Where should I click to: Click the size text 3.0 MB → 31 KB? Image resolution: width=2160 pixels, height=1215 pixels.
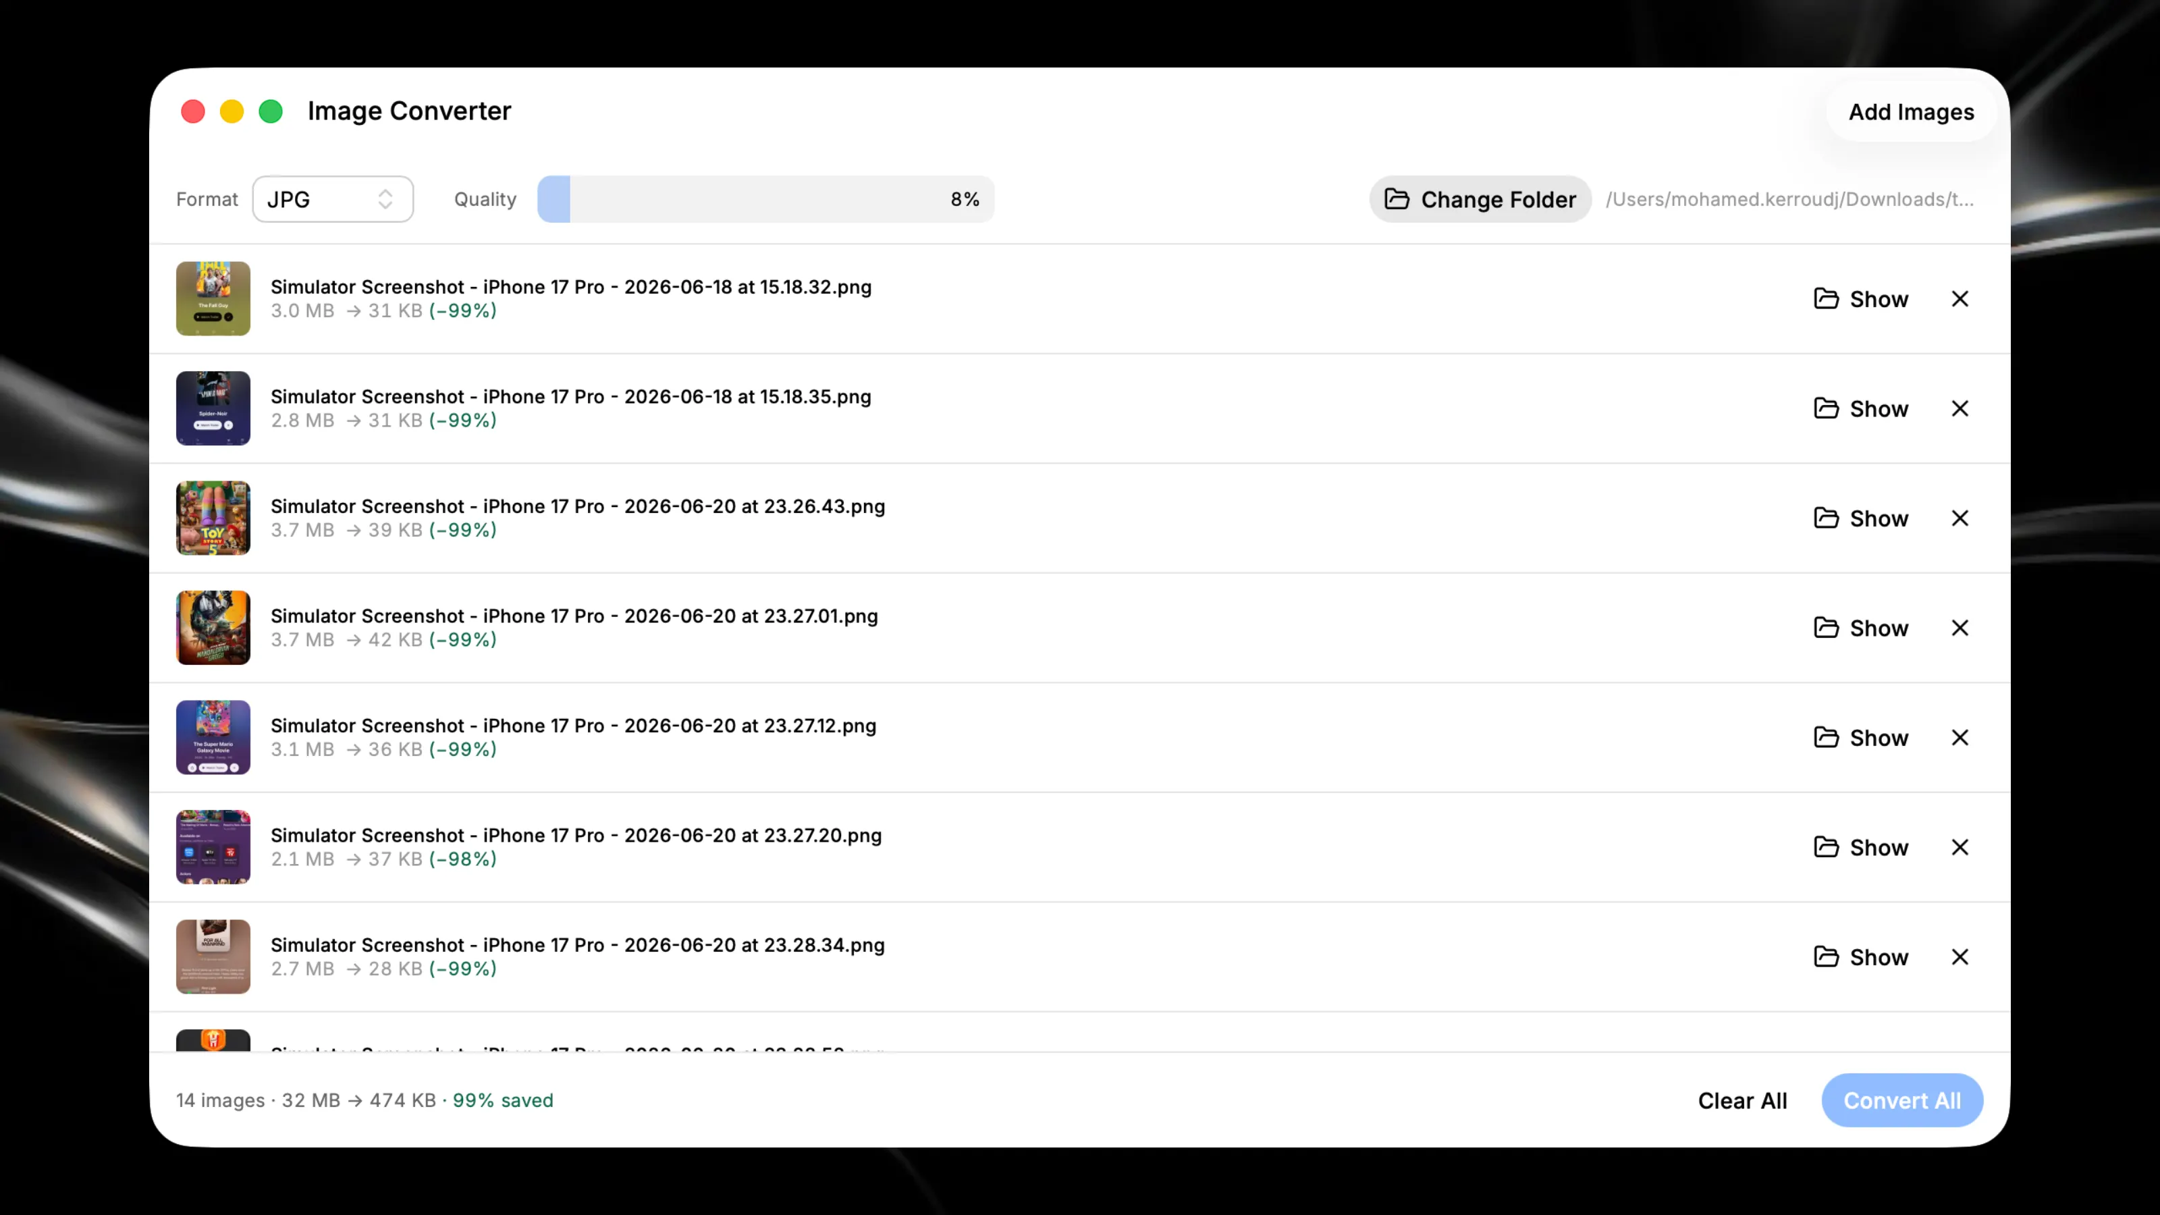(x=346, y=311)
